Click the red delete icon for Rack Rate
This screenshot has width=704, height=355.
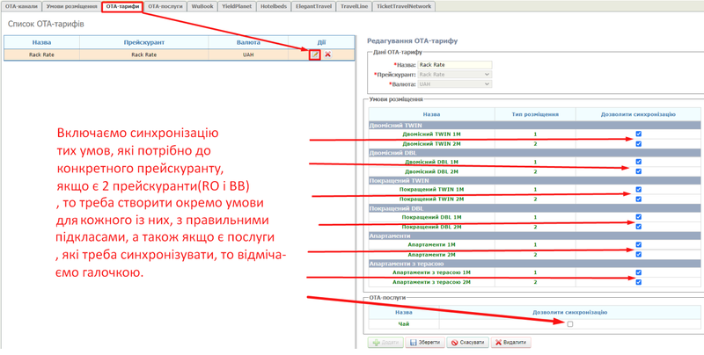pyautogui.click(x=328, y=54)
